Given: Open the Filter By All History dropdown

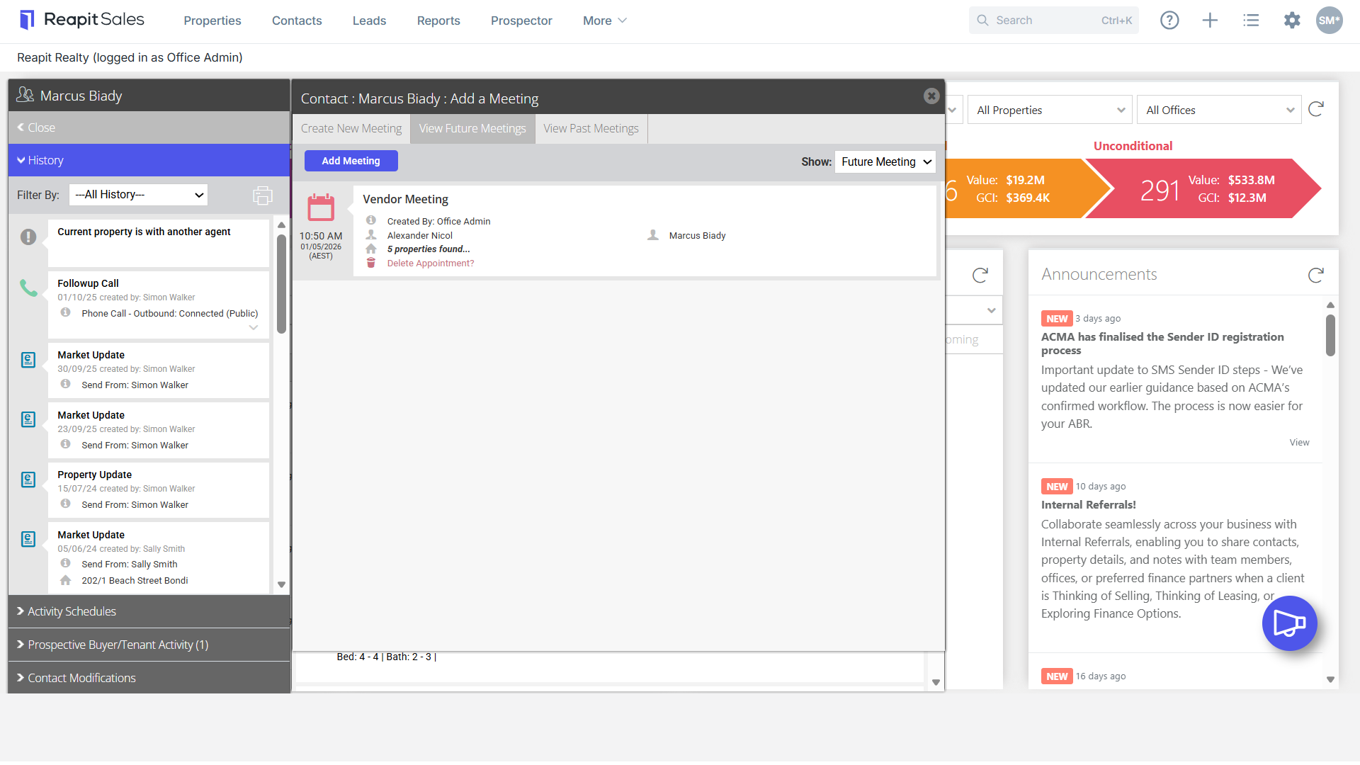Looking at the screenshot, I should tap(138, 195).
